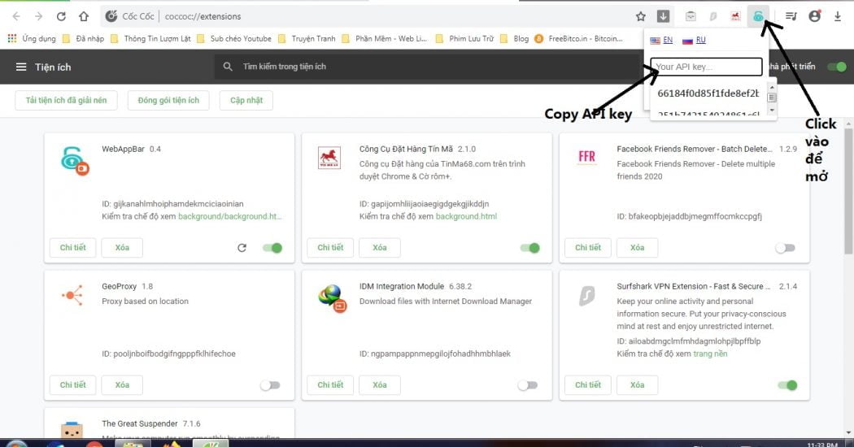Disable Công Cụ Đặt Hàng Tín Mã toggle
854x447 pixels.
tap(530, 248)
